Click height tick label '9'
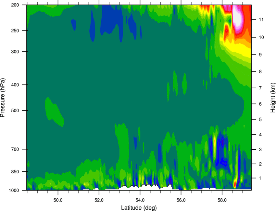Screen dimensions: 276x211 pos(260,55)
